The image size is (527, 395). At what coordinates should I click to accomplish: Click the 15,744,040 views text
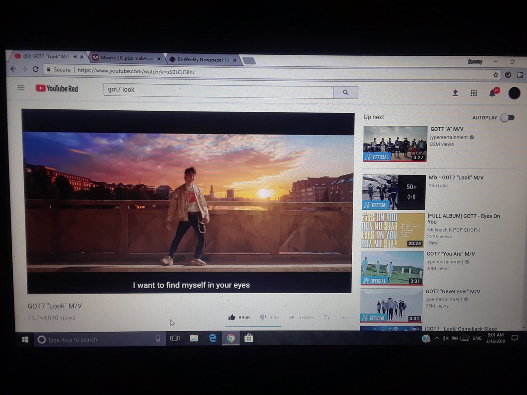pyautogui.click(x=51, y=318)
